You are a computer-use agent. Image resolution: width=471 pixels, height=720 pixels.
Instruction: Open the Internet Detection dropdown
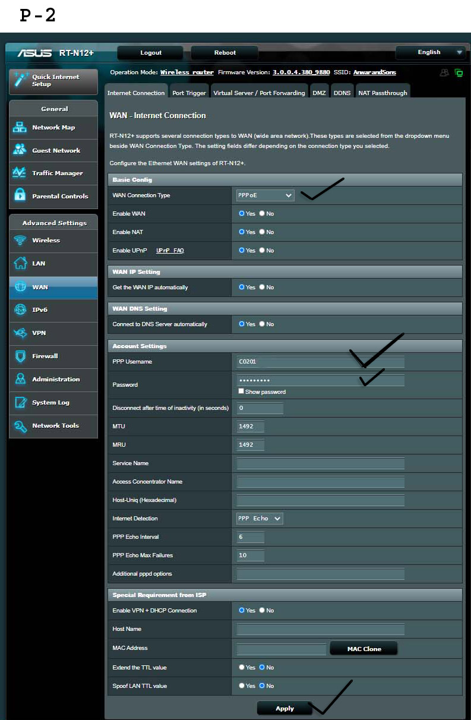click(x=260, y=519)
